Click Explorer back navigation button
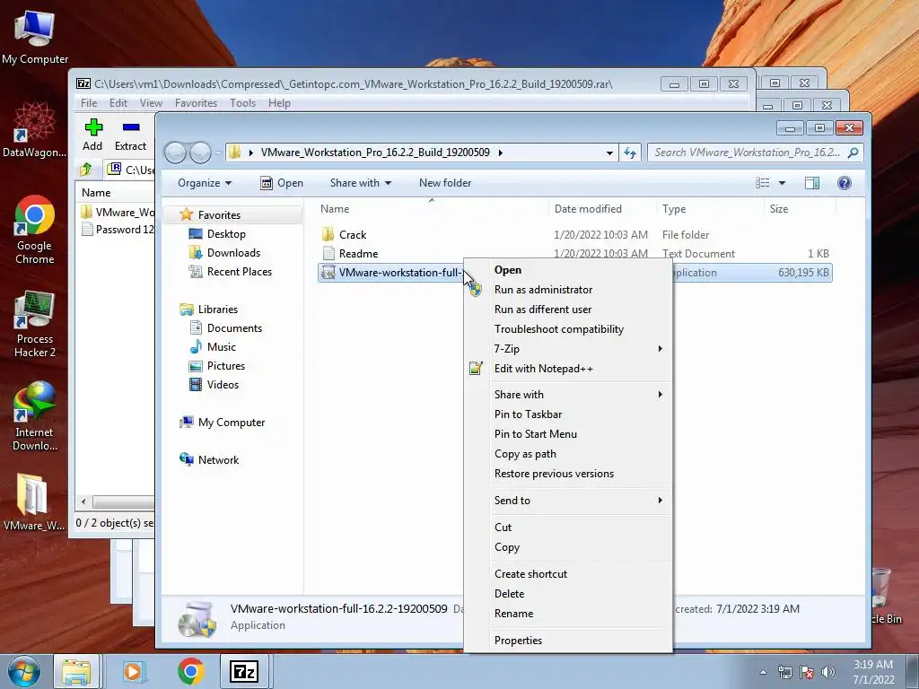Viewport: 919px width, 689px height. [x=176, y=153]
